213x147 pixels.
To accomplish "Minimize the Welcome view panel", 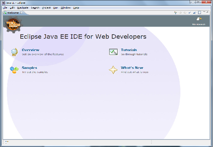I will [204, 12].
